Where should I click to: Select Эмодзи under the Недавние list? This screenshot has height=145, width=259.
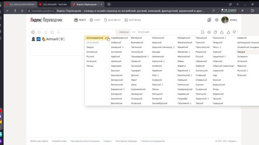pyautogui.click(x=90, y=47)
